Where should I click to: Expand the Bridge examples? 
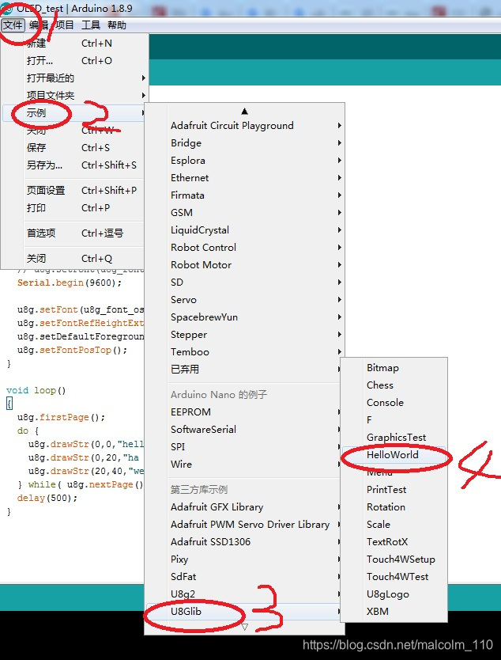pyautogui.click(x=245, y=143)
